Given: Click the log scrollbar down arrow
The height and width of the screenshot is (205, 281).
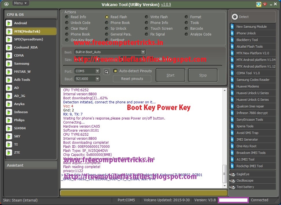Looking at the screenshot, I should point(225,186).
